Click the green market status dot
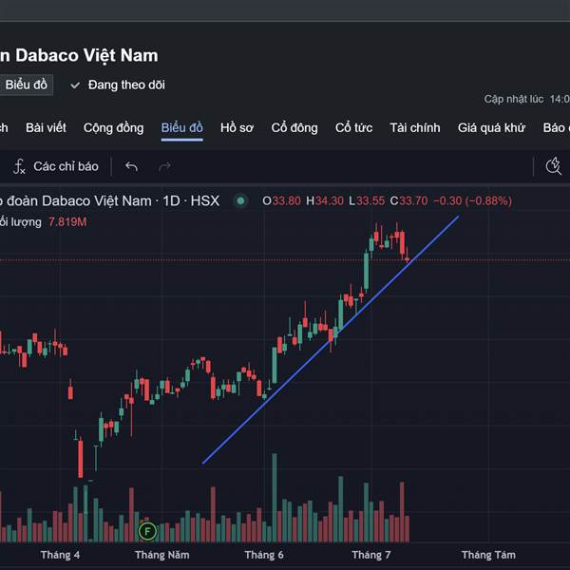Screen dimensions: 570x570 pyautogui.click(x=240, y=200)
